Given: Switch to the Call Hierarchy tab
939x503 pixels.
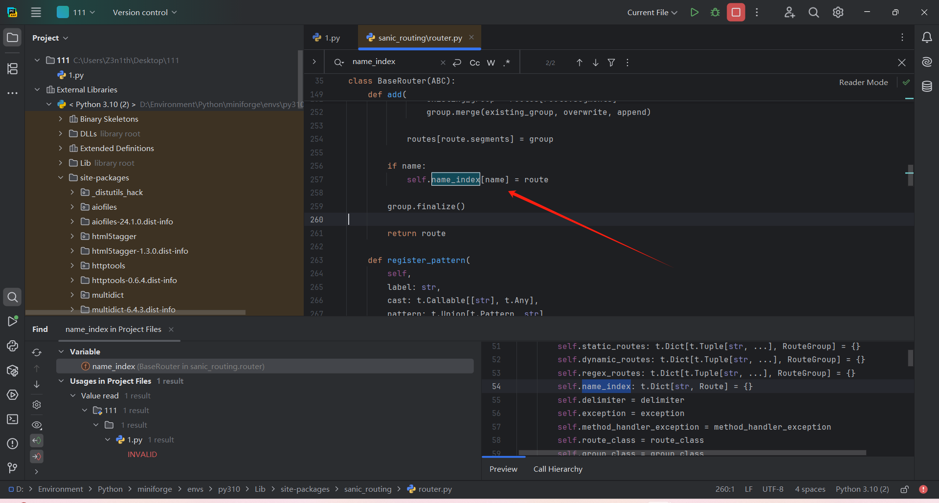Looking at the screenshot, I should (x=558, y=469).
